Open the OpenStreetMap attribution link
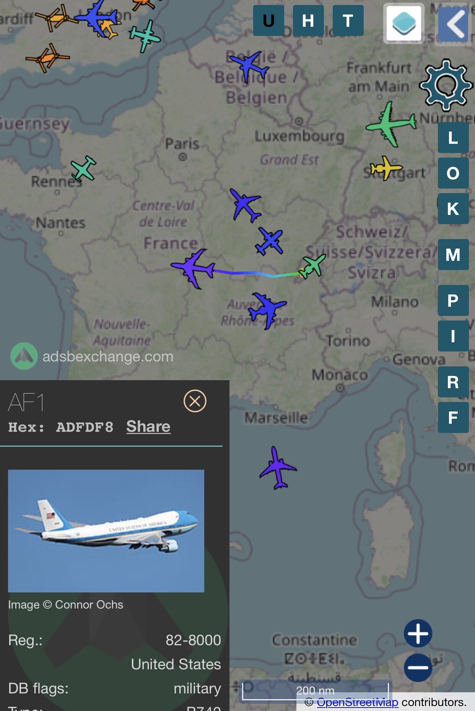The height and width of the screenshot is (711, 475). pyautogui.click(x=358, y=702)
